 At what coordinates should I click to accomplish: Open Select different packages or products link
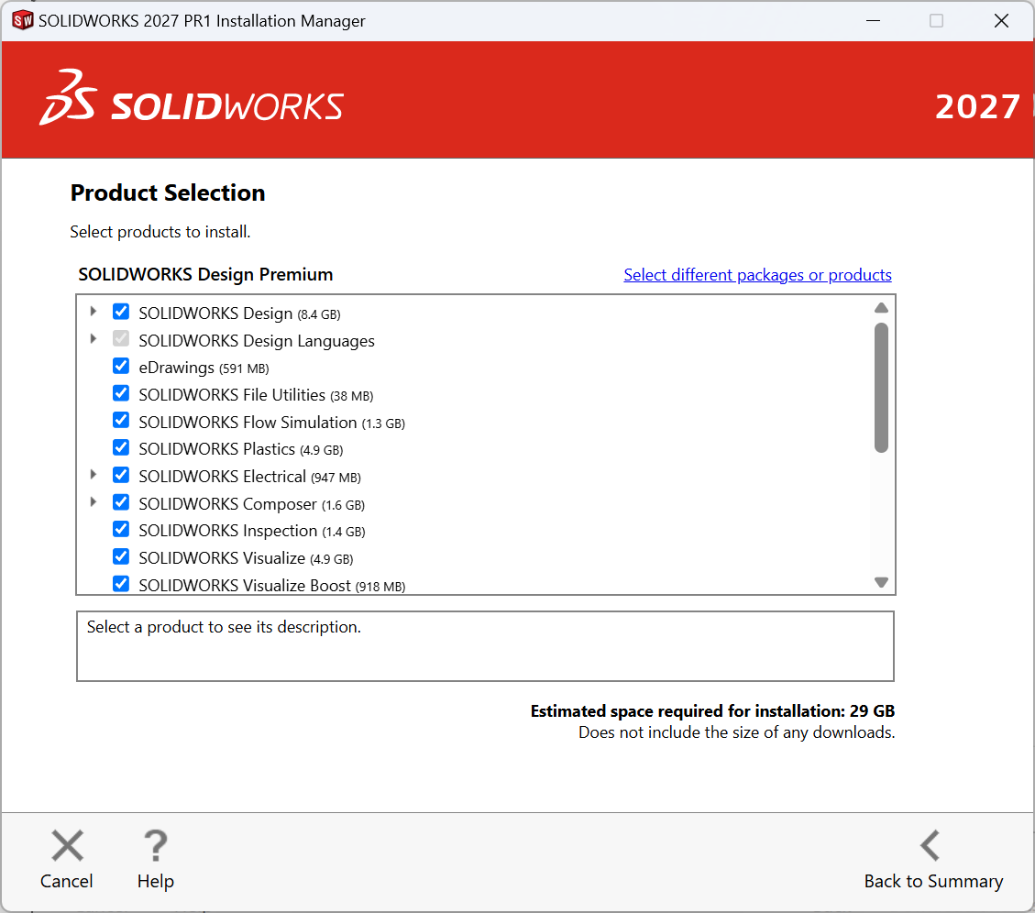pos(758,275)
